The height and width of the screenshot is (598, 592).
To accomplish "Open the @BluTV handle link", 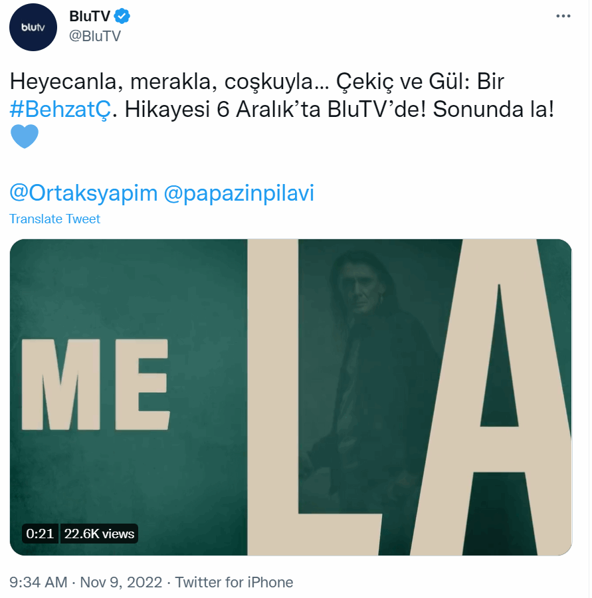I will [94, 37].
